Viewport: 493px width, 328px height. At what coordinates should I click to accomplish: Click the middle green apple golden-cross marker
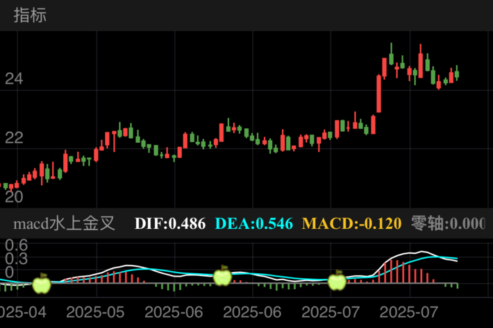tap(222, 277)
